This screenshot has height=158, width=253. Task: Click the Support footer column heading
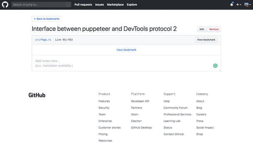[x=169, y=94]
